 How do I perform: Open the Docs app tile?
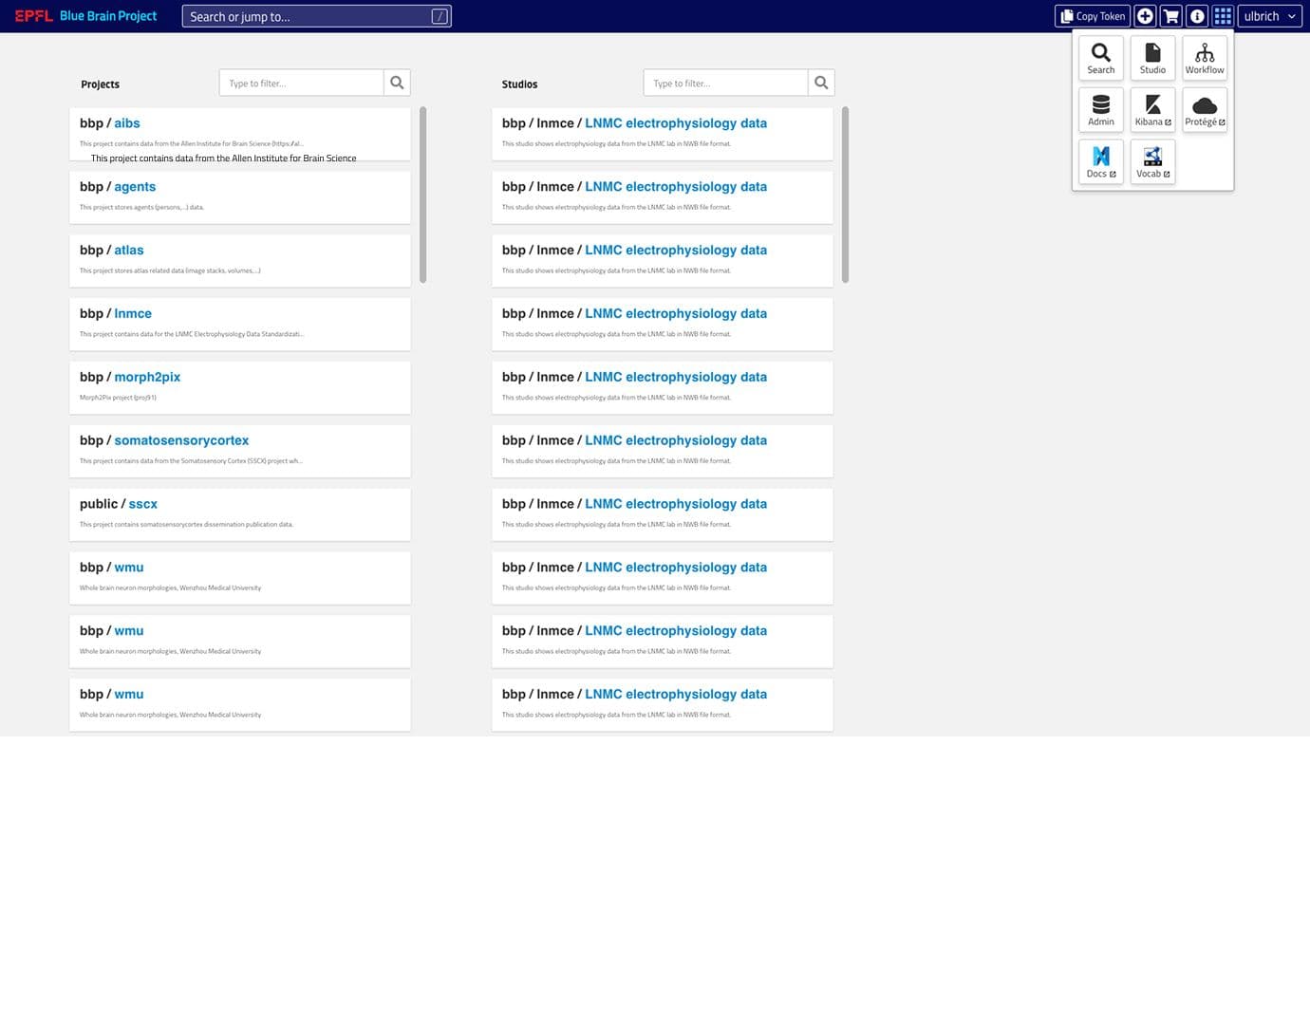click(1100, 161)
